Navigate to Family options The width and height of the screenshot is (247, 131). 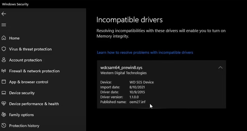tap(21, 115)
